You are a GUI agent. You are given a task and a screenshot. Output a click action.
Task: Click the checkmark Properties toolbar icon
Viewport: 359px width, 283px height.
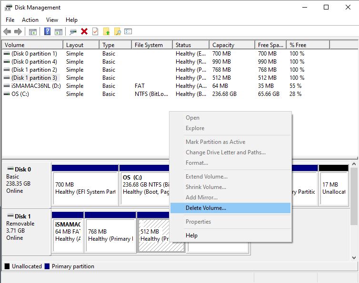95,32
